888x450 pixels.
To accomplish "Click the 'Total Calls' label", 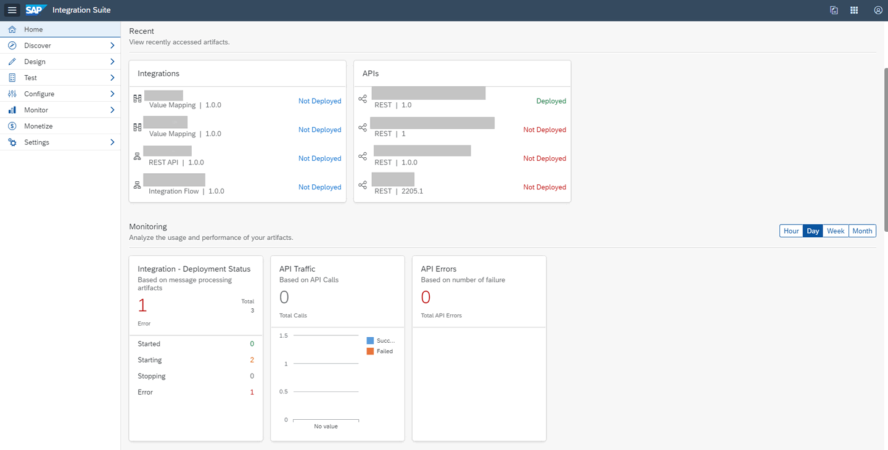I will point(293,316).
